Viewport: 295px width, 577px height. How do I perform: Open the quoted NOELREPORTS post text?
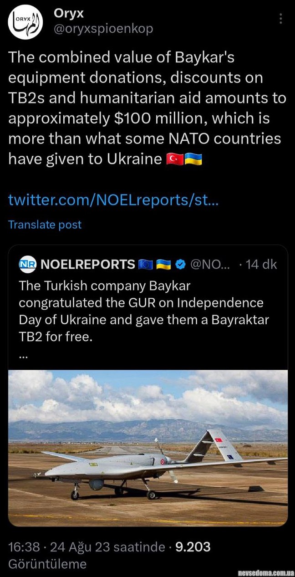point(141,311)
